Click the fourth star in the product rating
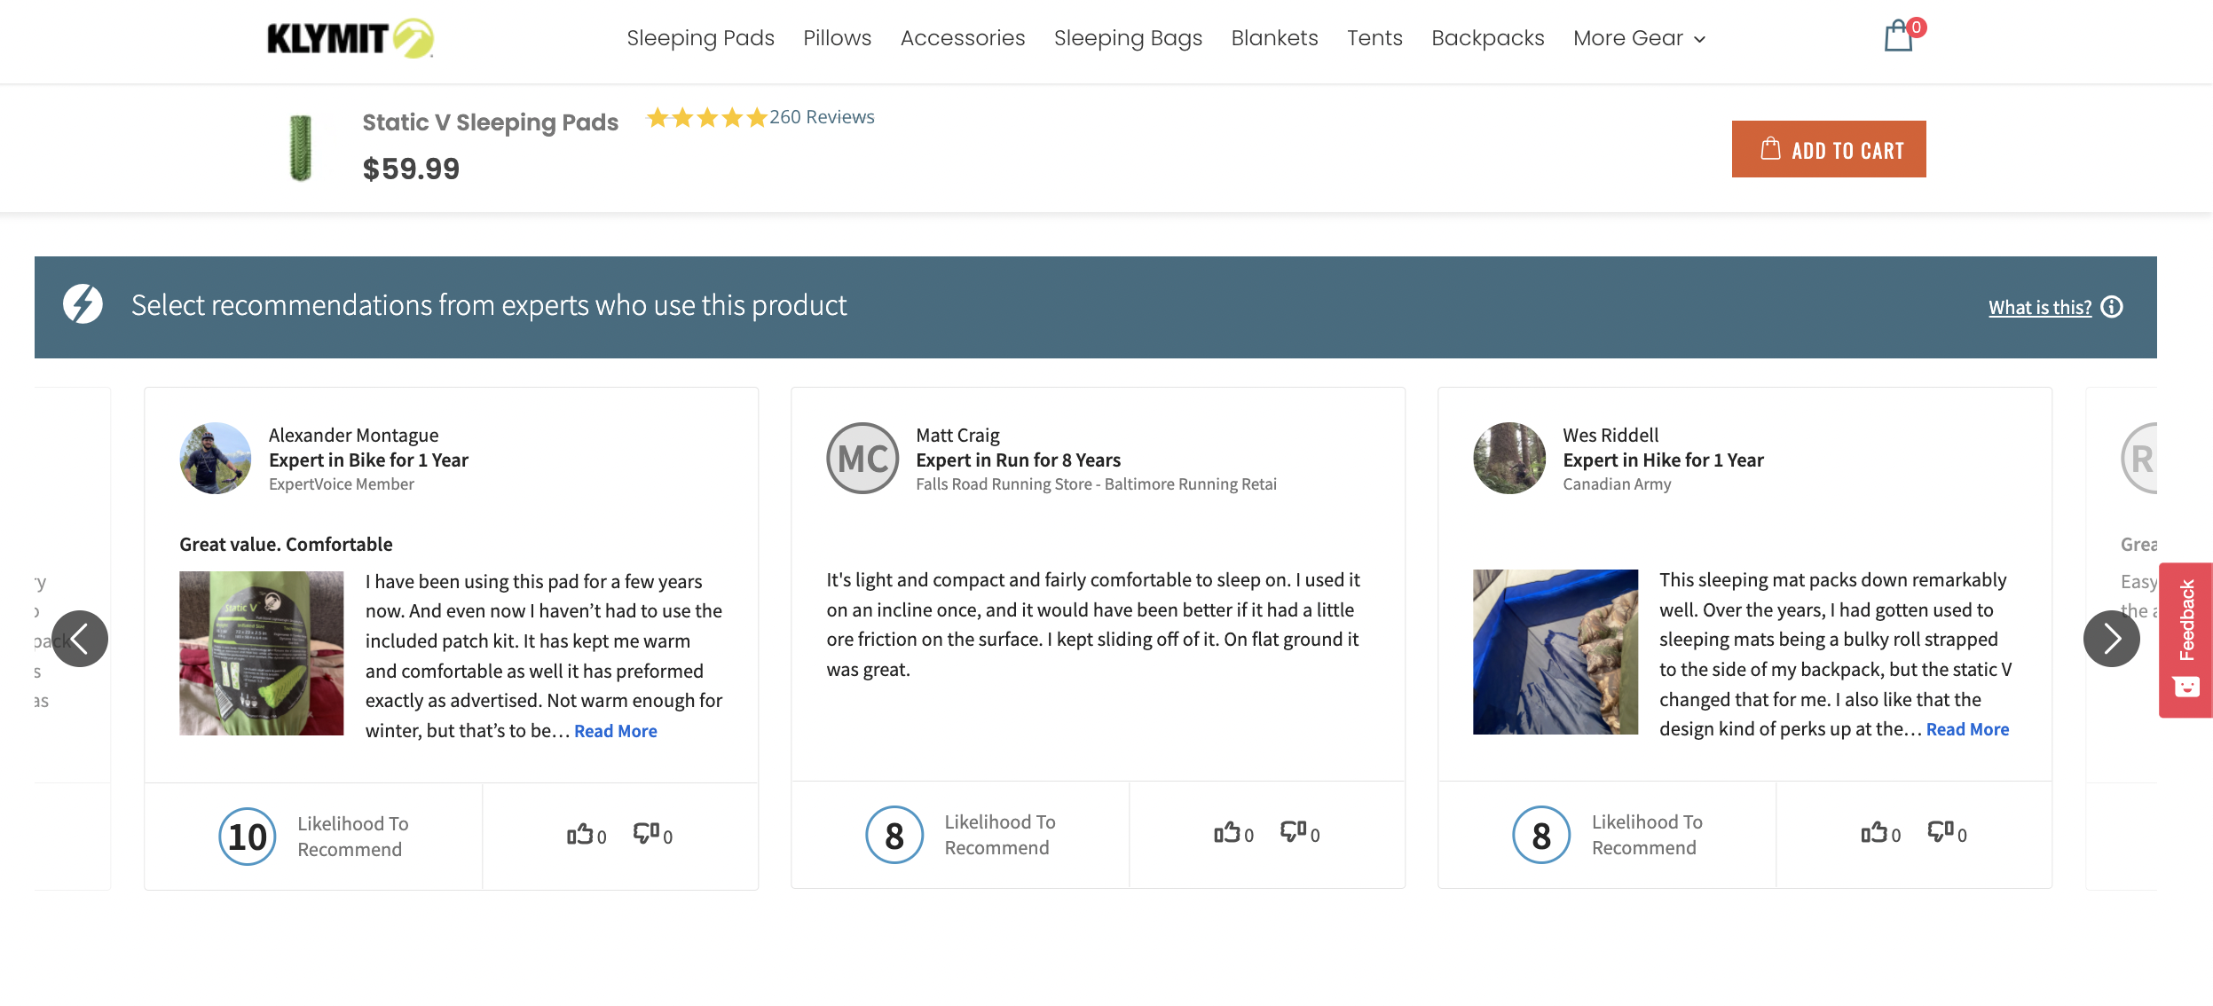The width and height of the screenshot is (2213, 1006). (731, 116)
